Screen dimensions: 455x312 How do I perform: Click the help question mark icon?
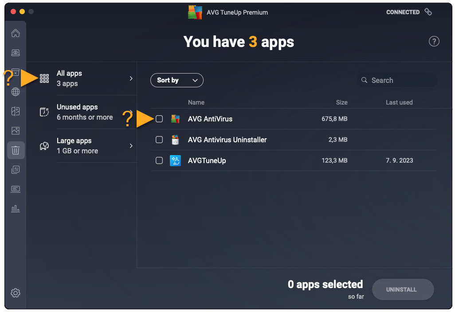(x=434, y=42)
